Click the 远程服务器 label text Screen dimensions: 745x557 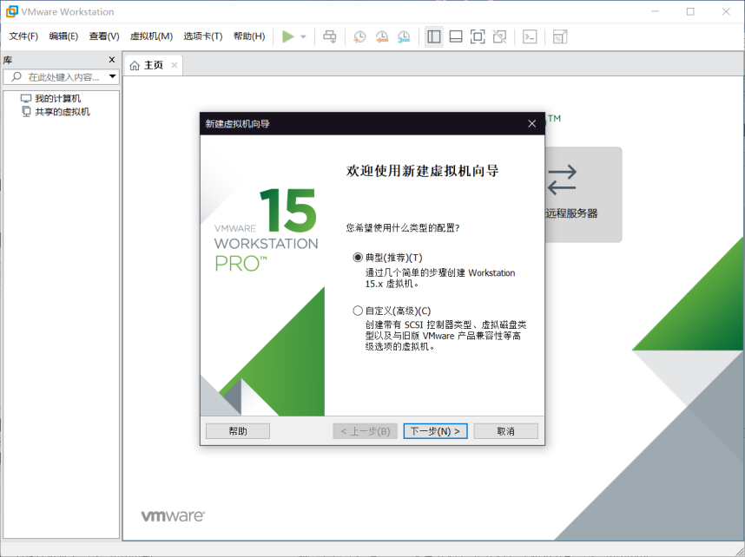click(x=571, y=213)
